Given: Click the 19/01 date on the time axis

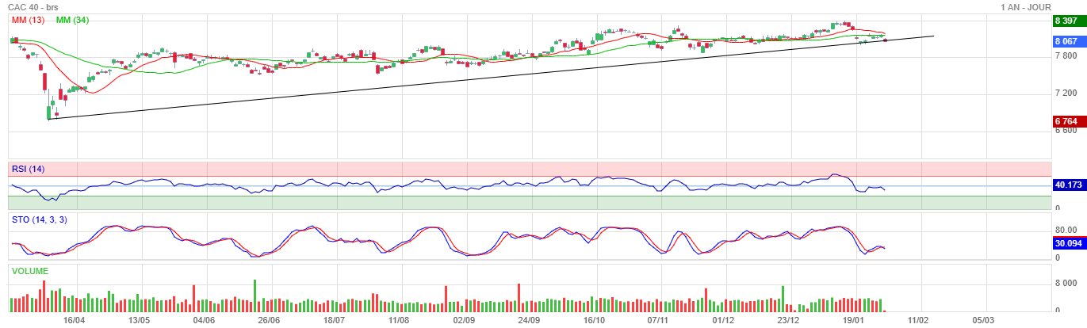Looking at the screenshot, I should pos(853,321).
